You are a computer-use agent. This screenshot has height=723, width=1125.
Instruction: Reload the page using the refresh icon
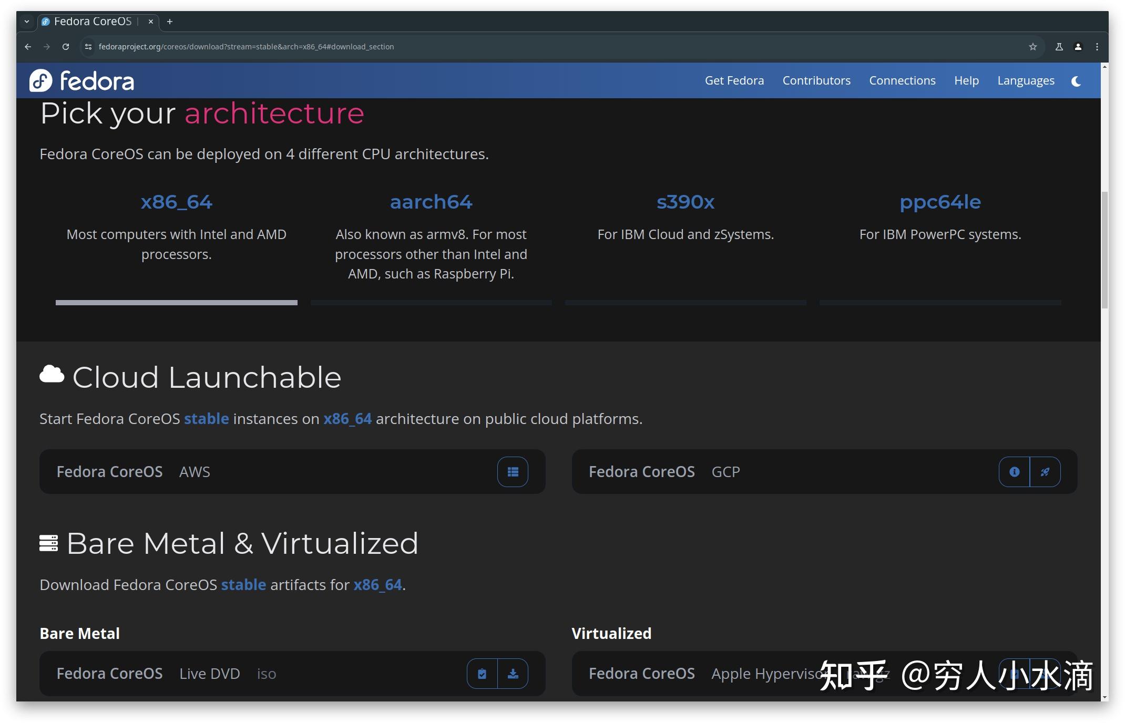pyautogui.click(x=65, y=47)
